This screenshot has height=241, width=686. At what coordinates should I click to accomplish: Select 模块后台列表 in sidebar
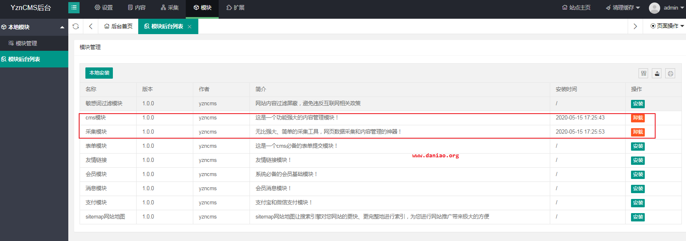coord(34,59)
